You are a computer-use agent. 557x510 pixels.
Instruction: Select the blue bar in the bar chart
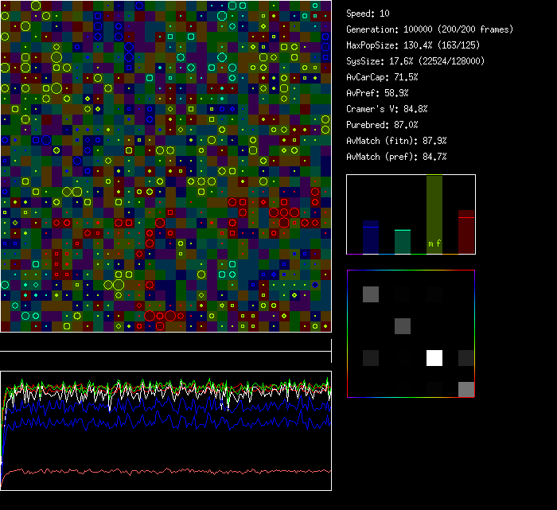tap(371, 238)
